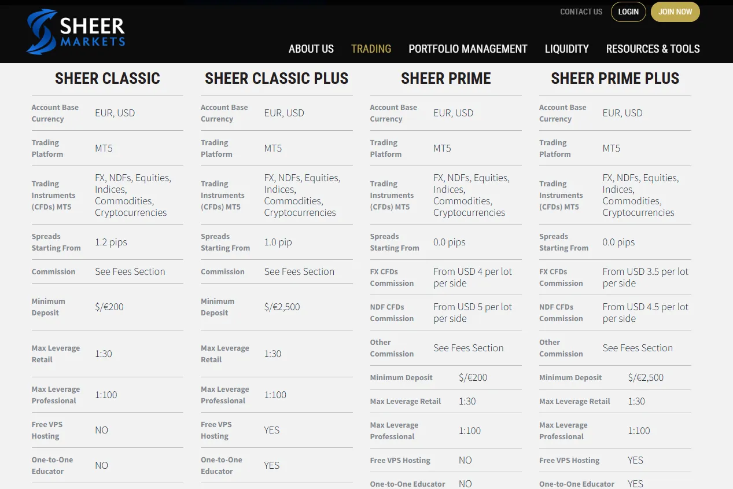Open the Resources & Tools menu

pos(653,49)
